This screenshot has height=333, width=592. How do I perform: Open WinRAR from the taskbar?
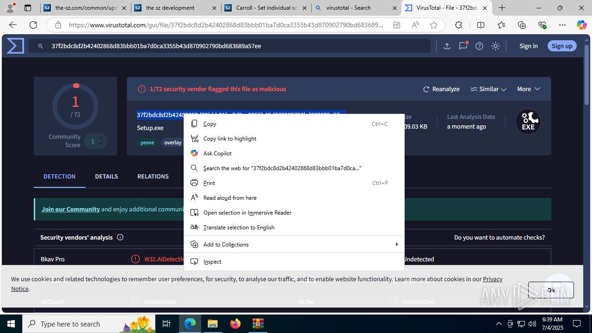pyautogui.click(x=258, y=324)
